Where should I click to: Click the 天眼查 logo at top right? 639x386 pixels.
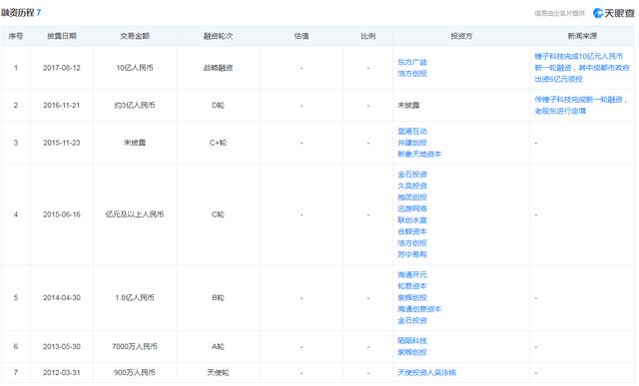point(614,13)
